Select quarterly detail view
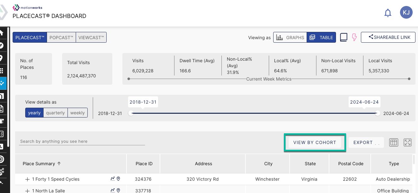Screen dimensions: 418x193 56,113
